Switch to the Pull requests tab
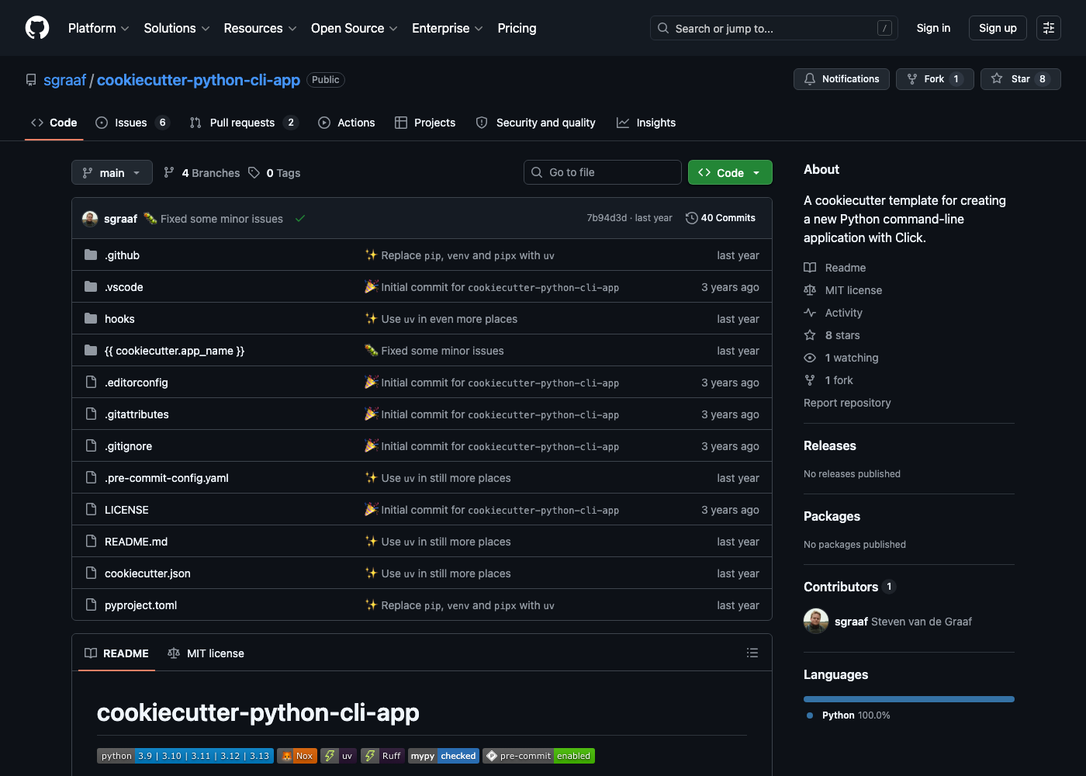This screenshot has height=776, width=1086. (x=244, y=123)
